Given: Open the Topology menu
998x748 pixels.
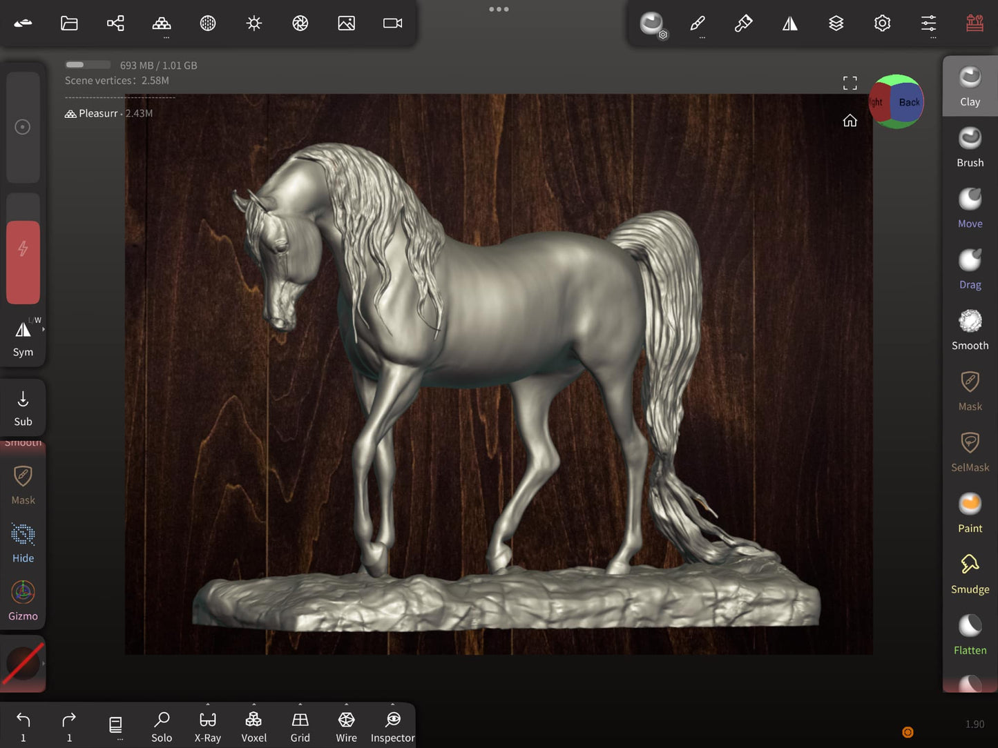Looking at the screenshot, I should [x=162, y=23].
